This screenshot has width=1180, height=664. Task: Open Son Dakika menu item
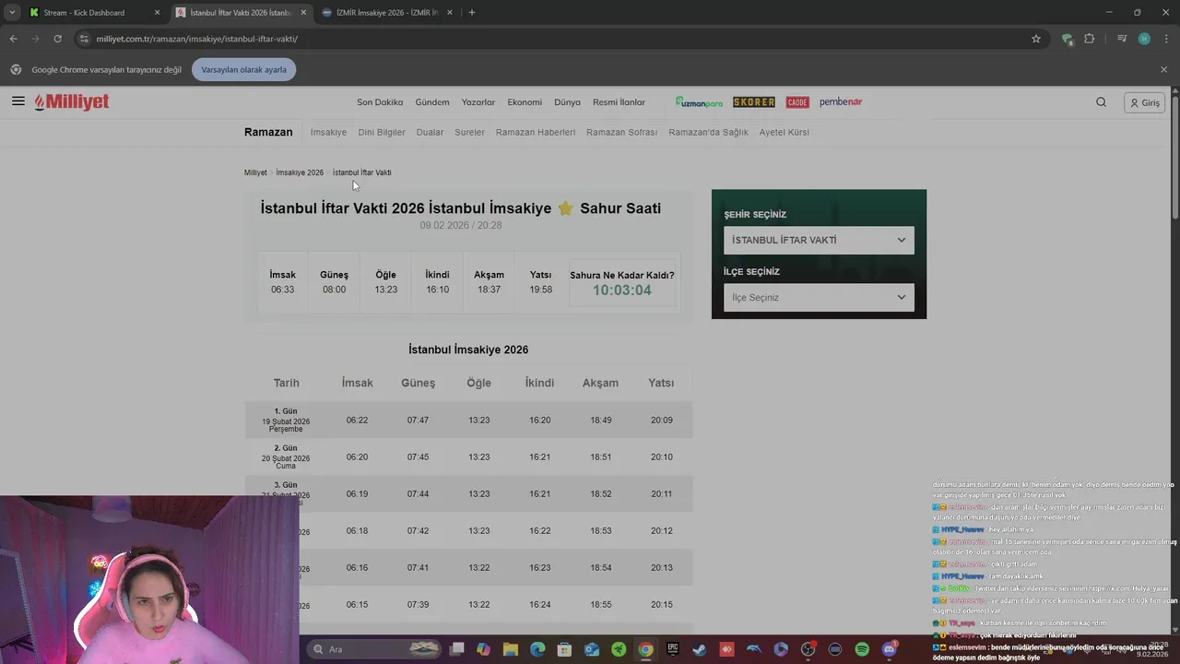pos(380,102)
